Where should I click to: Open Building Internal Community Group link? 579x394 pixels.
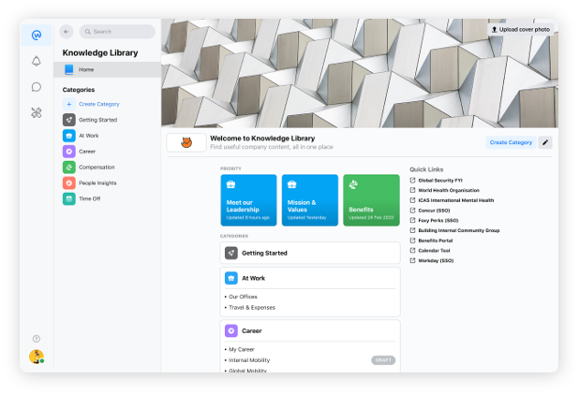[x=459, y=230]
